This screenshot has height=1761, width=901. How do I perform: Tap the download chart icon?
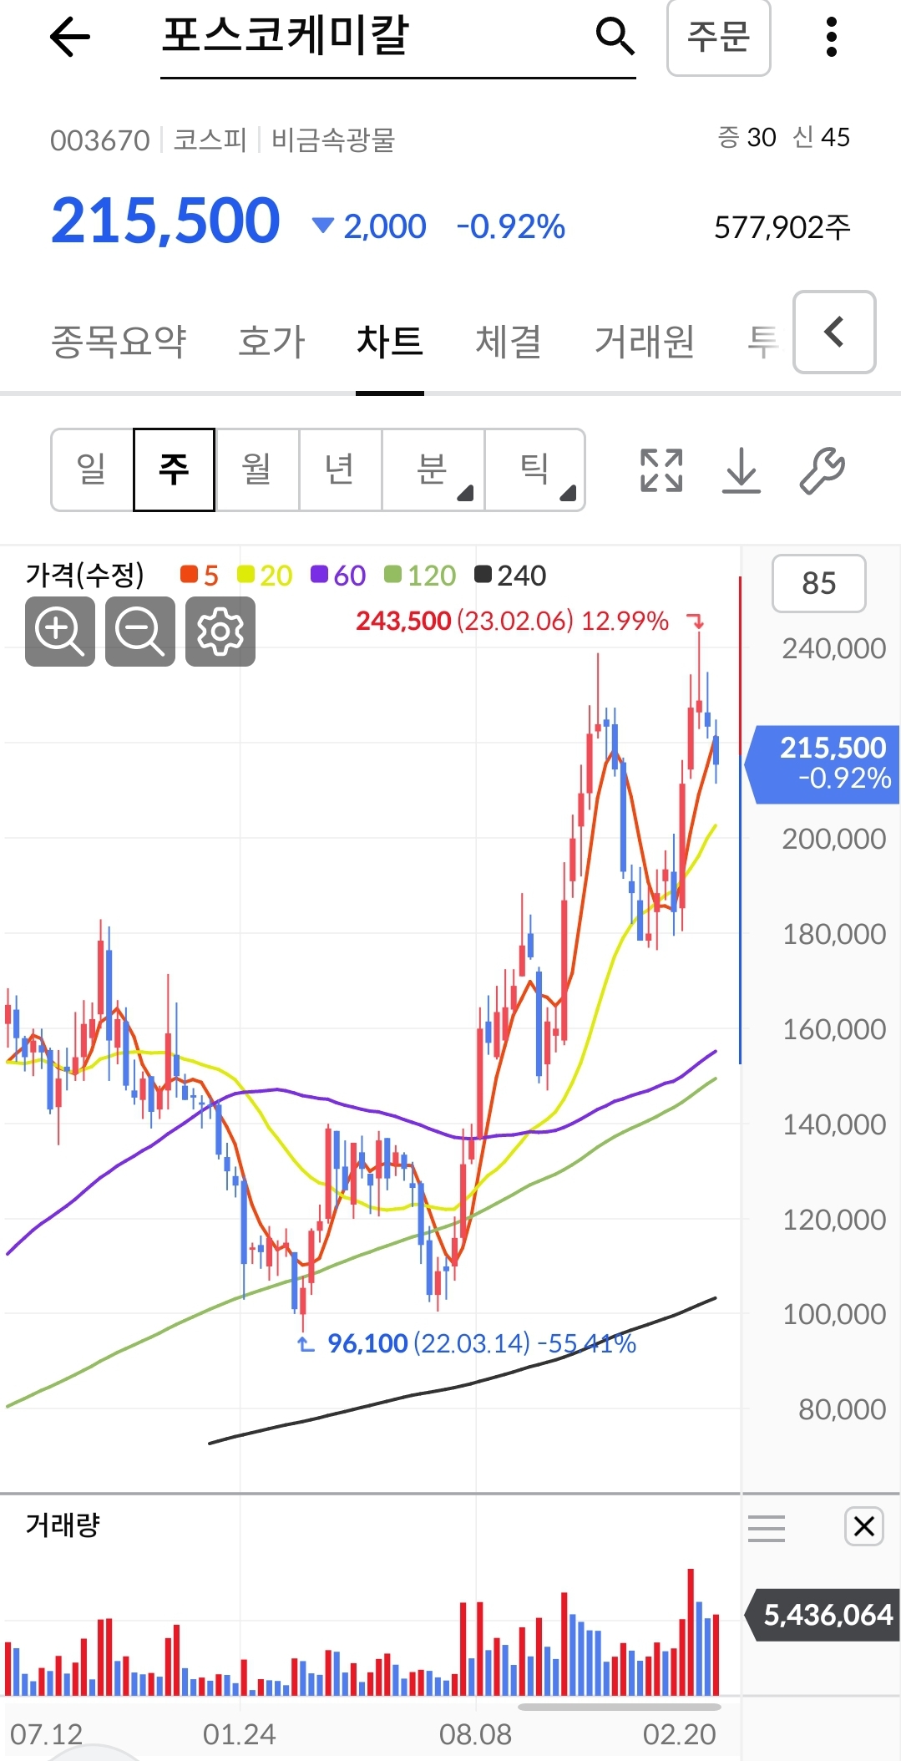742,469
